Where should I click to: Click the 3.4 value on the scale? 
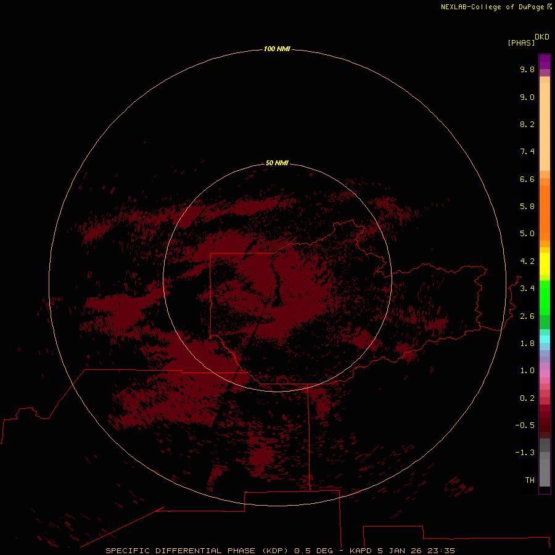[x=527, y=289]
